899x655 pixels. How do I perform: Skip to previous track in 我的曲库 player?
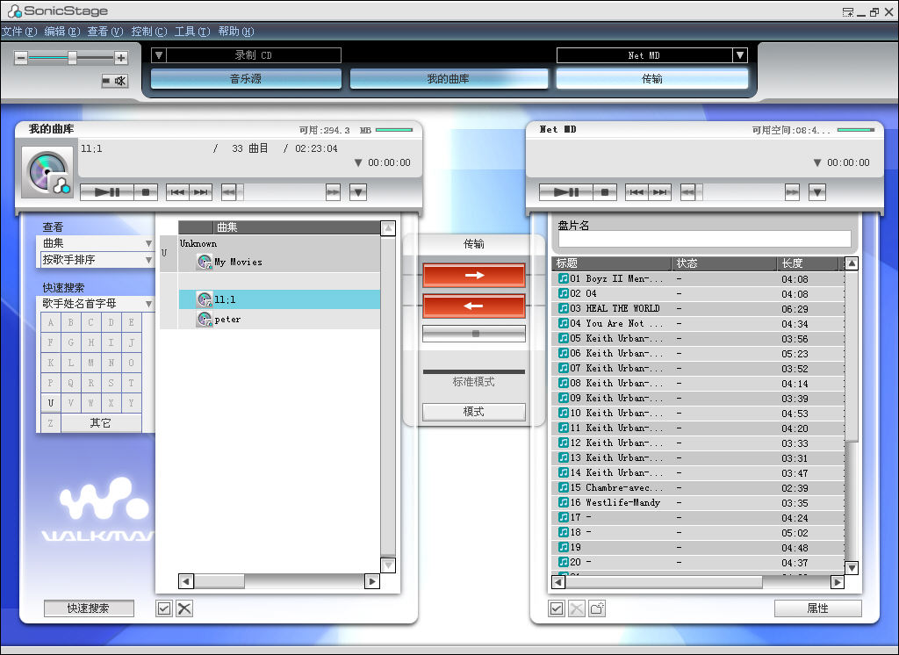[x=177, y=192]
